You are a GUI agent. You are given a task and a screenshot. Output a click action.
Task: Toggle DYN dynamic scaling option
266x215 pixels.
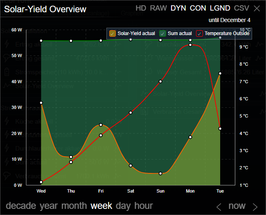pos(178,8)
